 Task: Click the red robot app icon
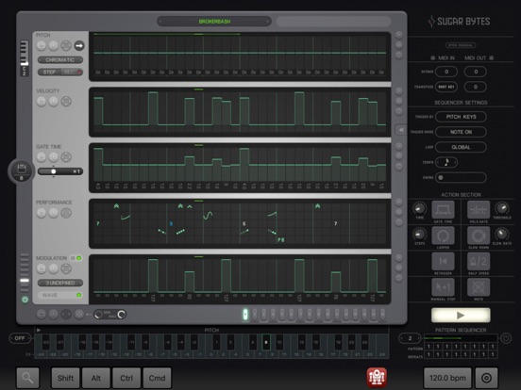[x=377, y=378]
